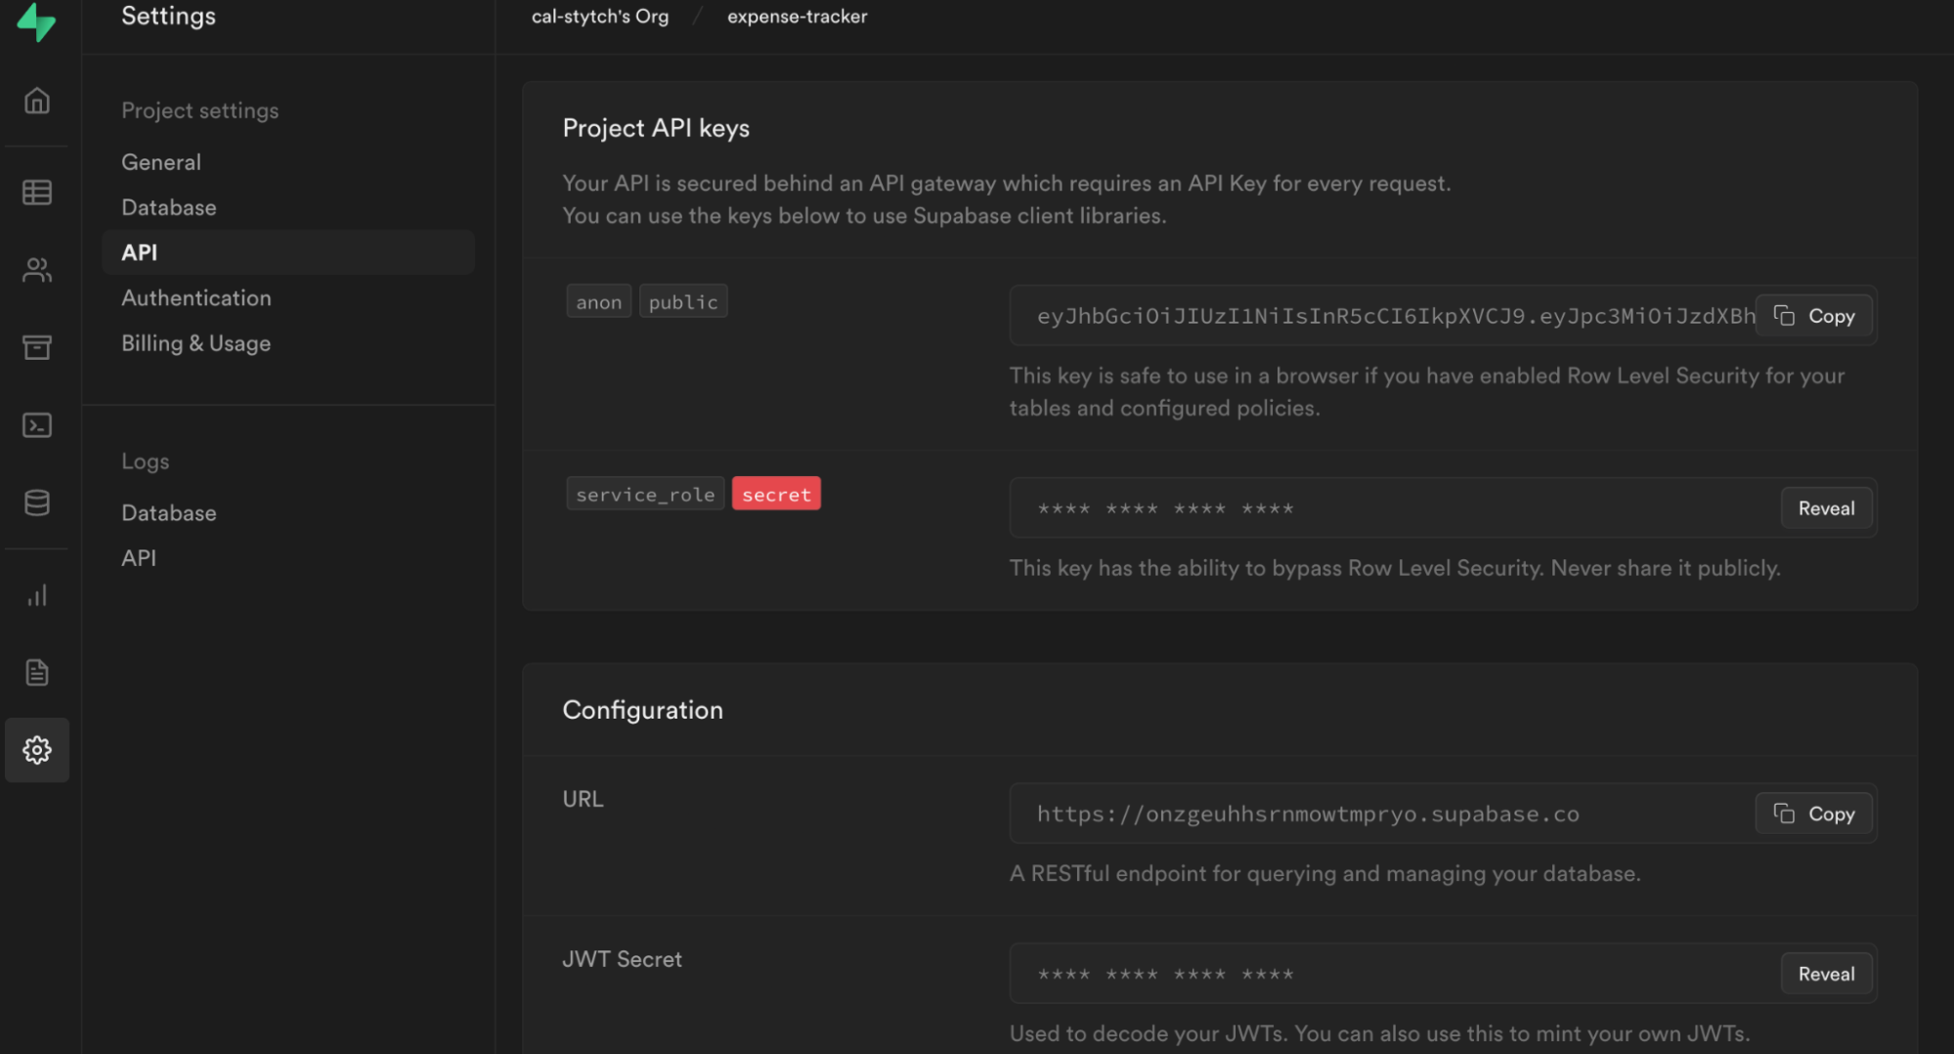Open Authentication settings
The height and width of the screenshot is (1054, 1954).
click(196, 298)
